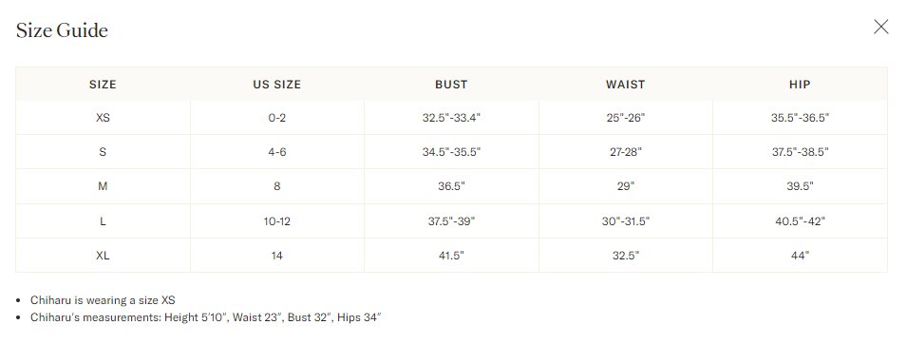Select the XS size row label
The width and height of the screenshot is (907, 363).
[x=103, y=118]
